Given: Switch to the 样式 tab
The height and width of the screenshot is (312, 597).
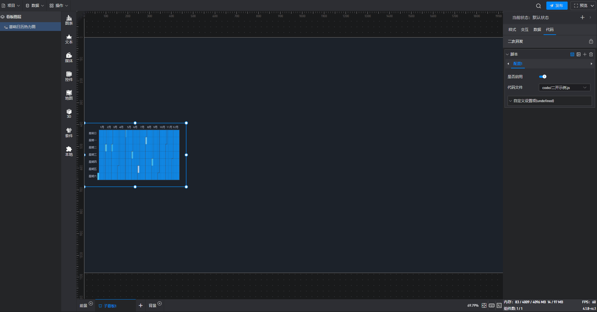Looking at the screenshot, I should [x=512, y=30].
